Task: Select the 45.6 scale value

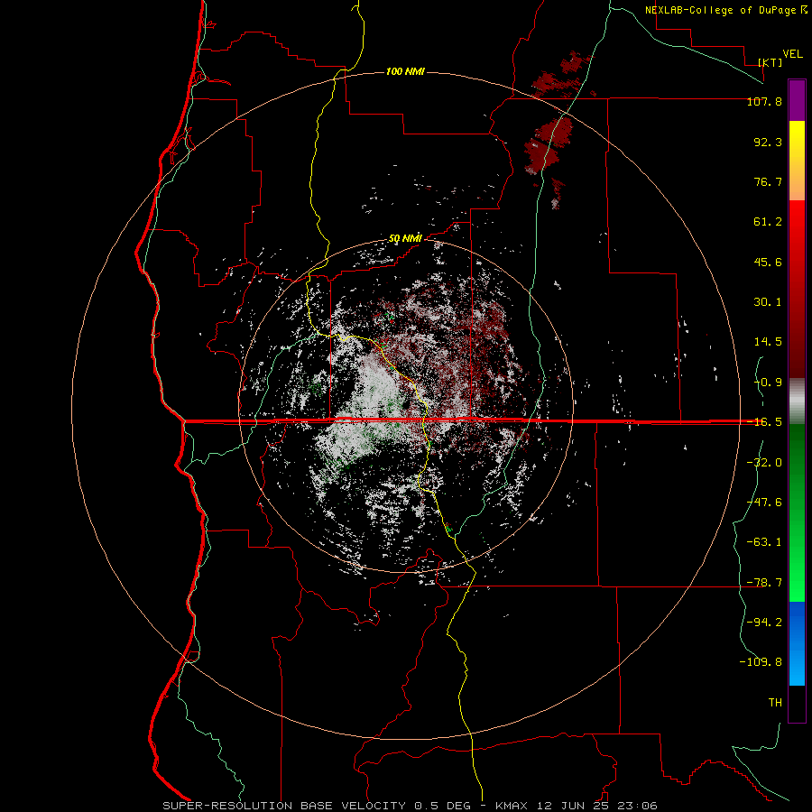Action: 768,262
